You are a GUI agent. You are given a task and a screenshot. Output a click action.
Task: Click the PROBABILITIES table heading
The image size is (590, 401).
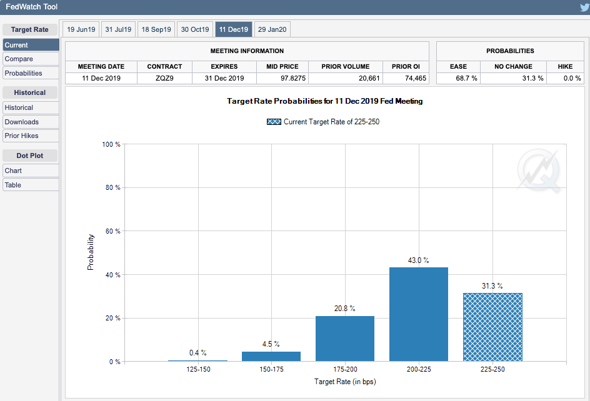point(510,51)
